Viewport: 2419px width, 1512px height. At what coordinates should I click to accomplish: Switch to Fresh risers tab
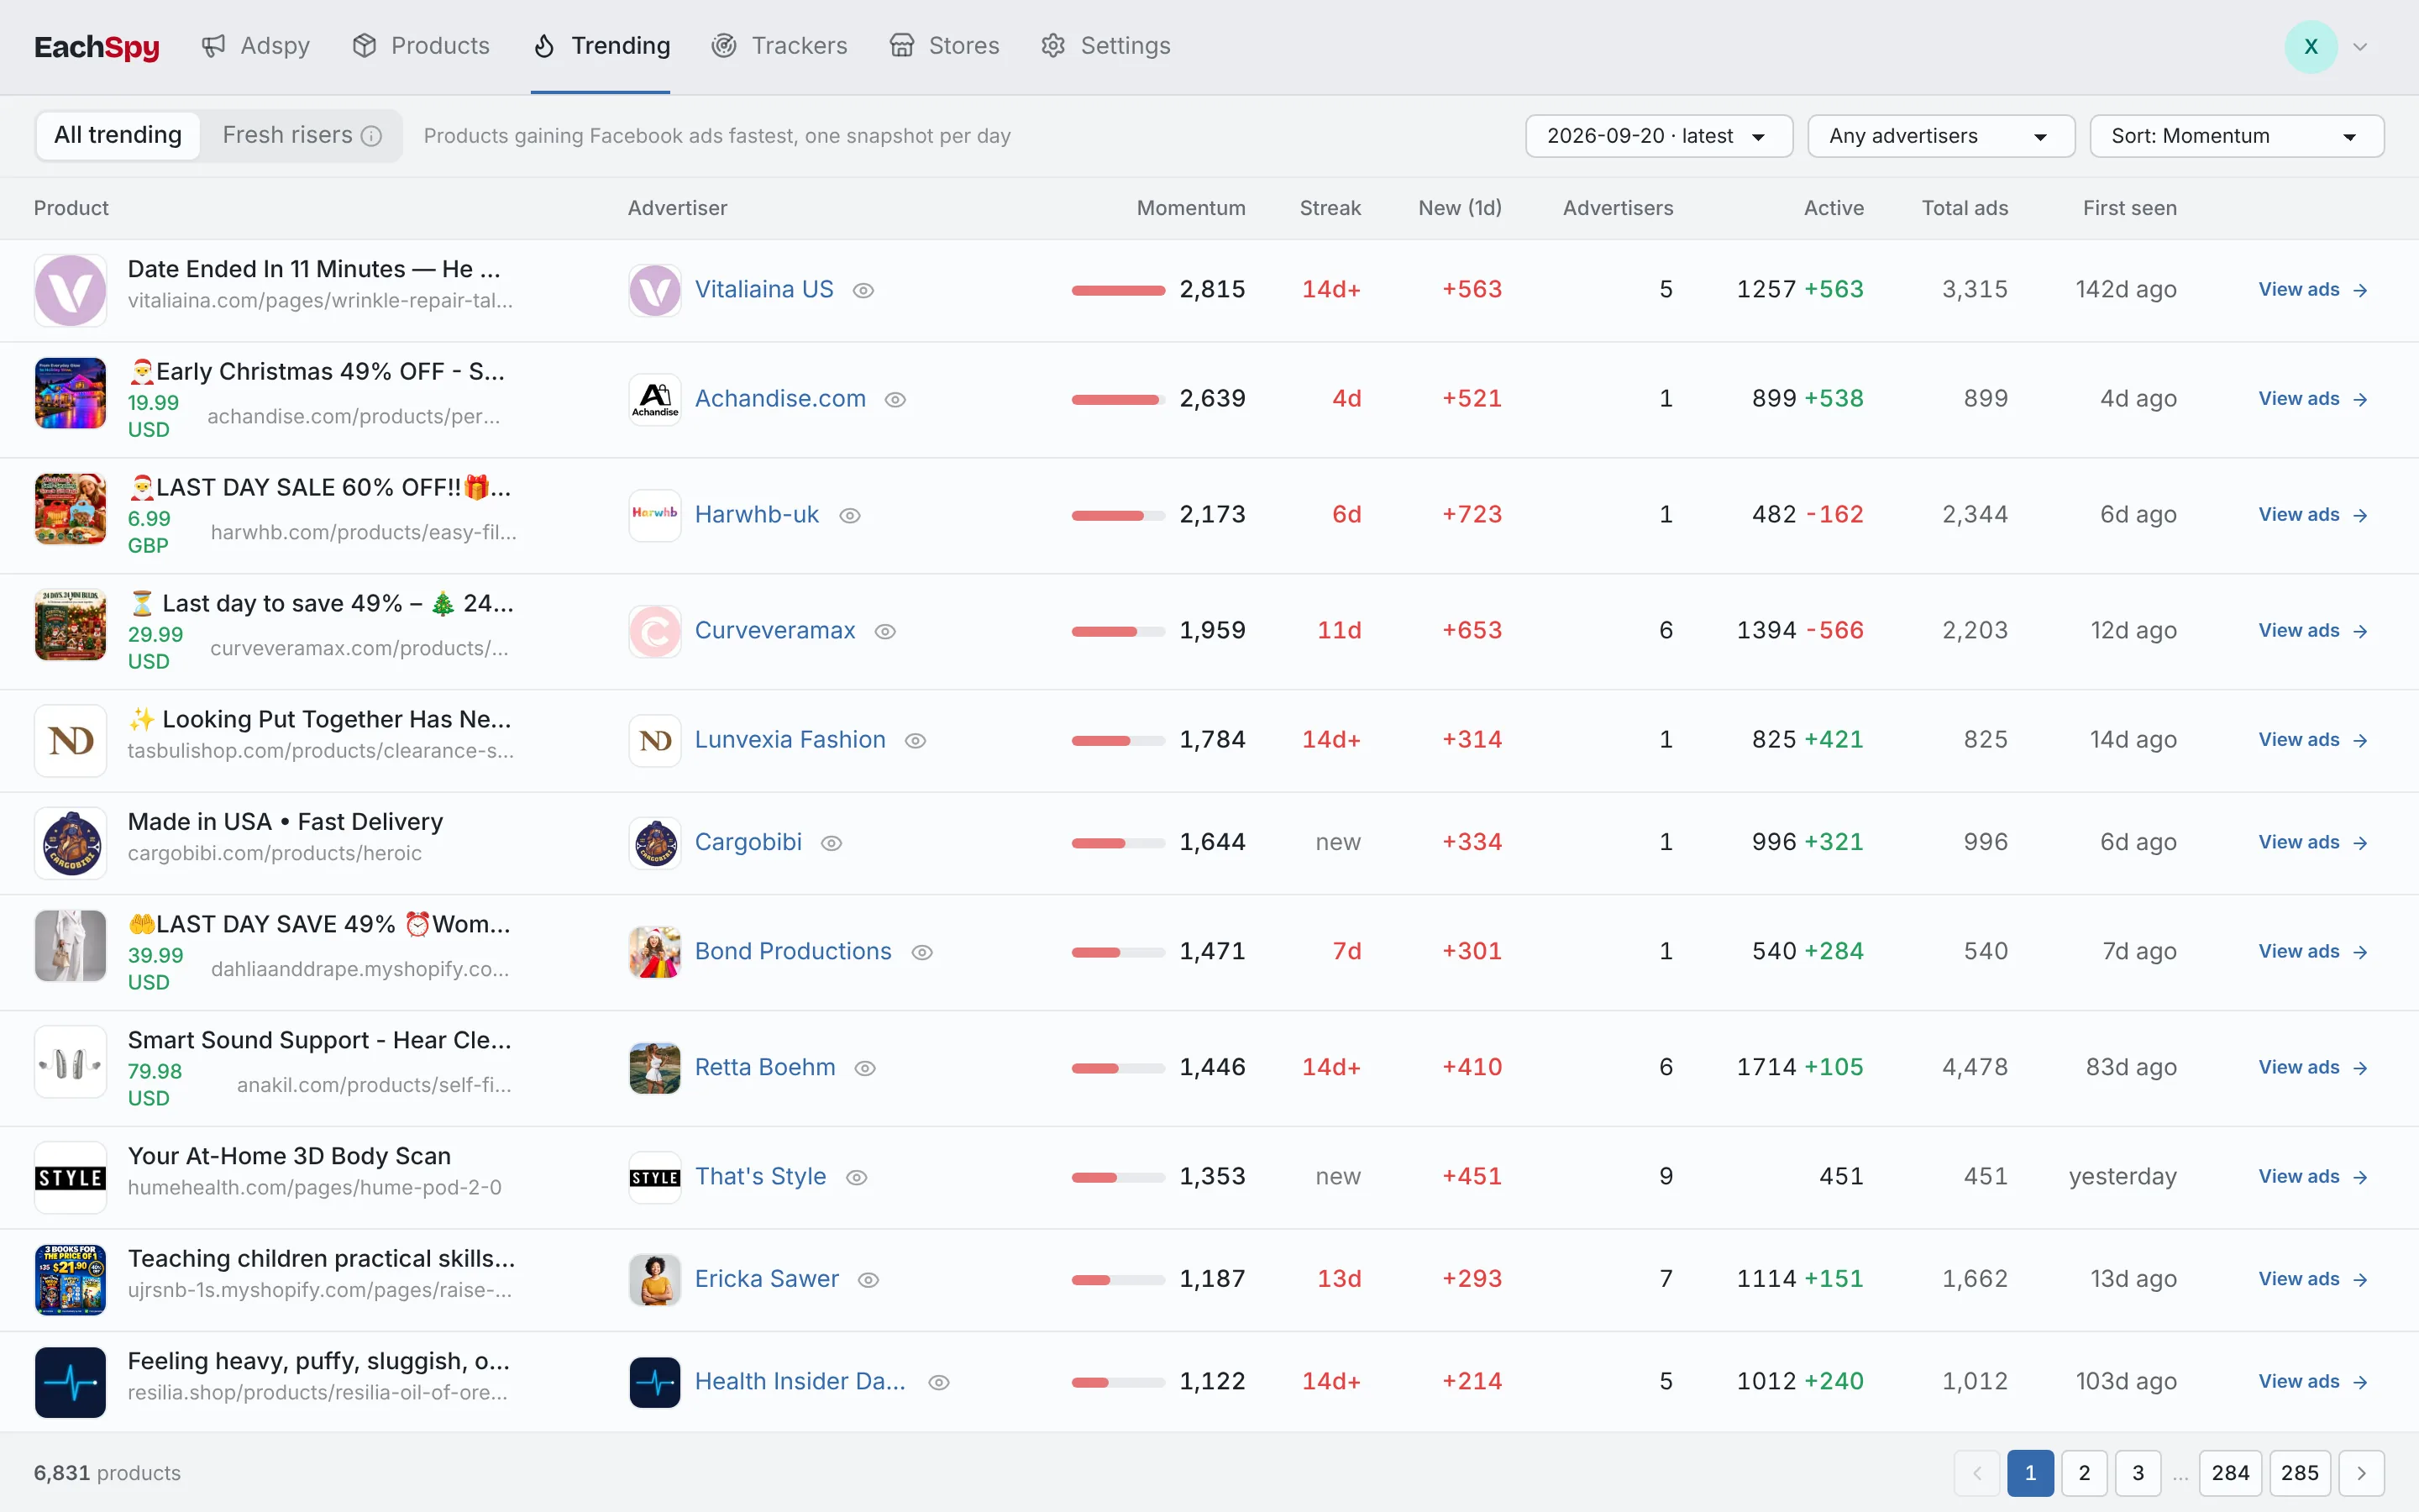(301, 135)
